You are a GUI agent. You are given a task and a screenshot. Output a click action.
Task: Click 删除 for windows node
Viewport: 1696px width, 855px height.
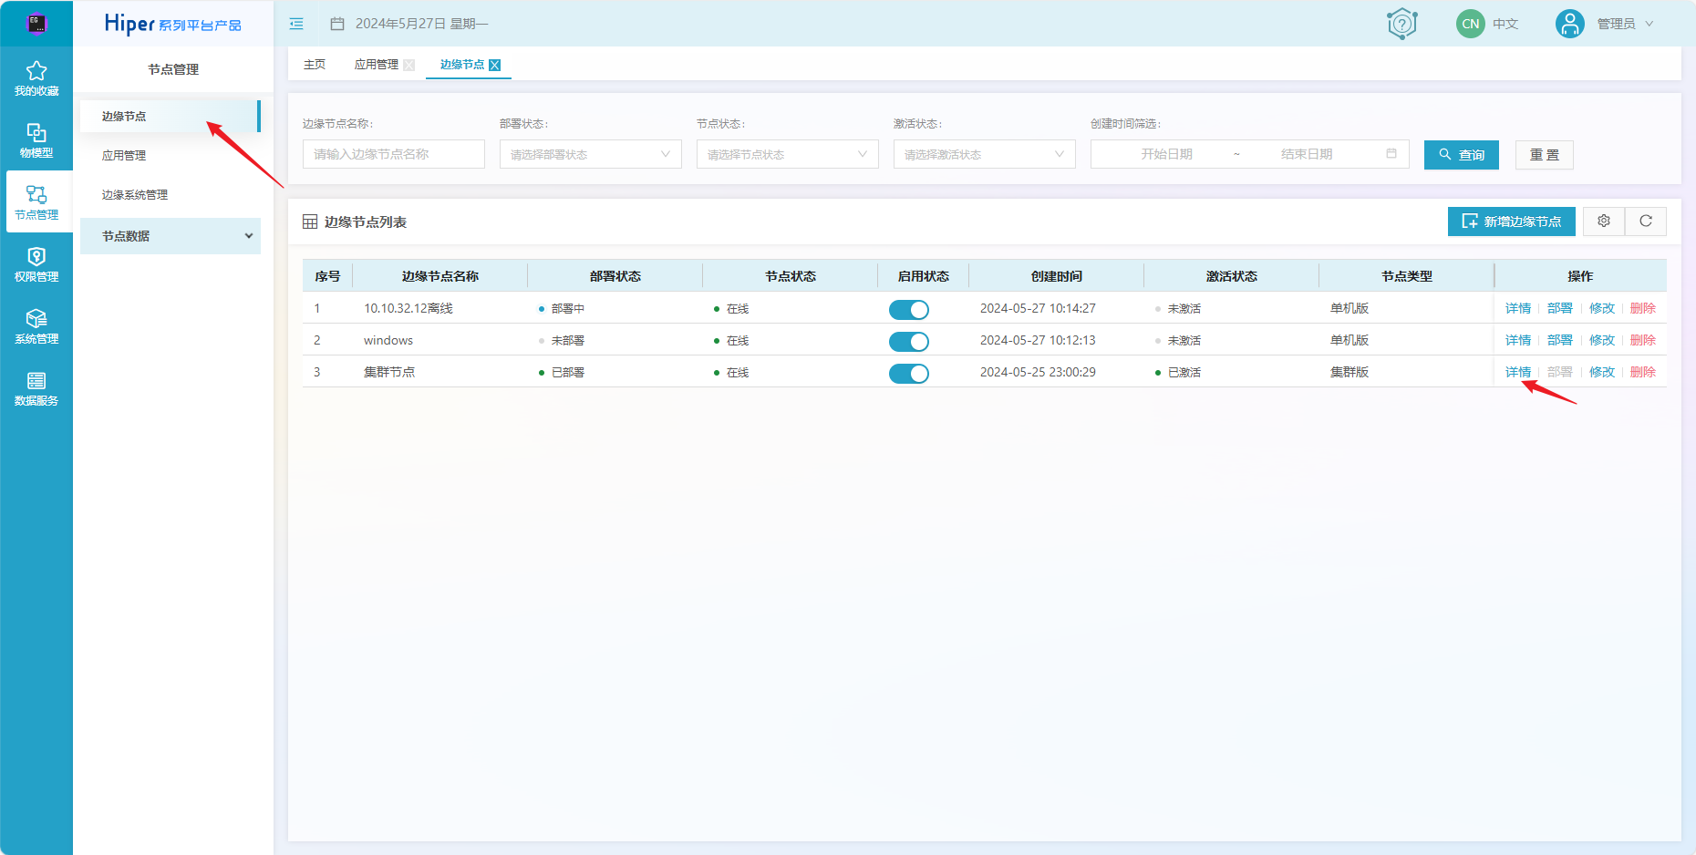1643,340
